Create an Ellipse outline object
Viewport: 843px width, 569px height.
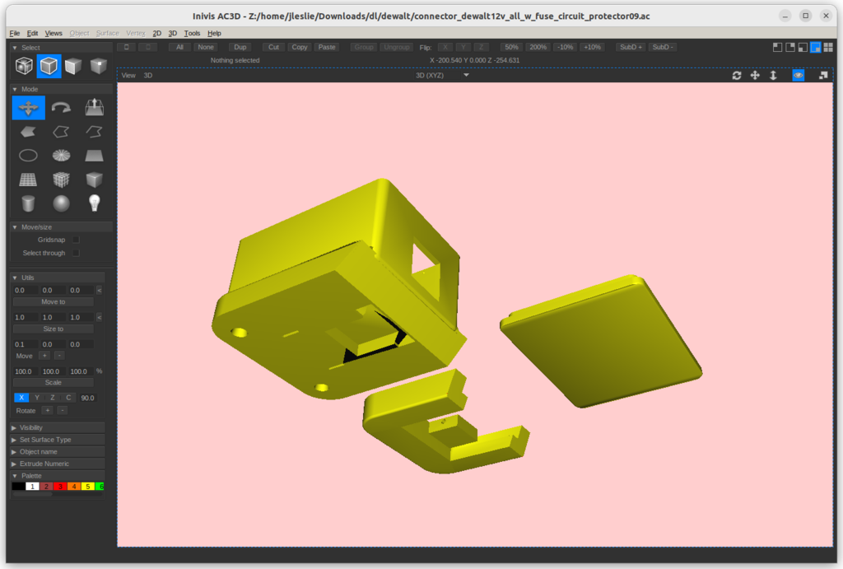[28, 156]
